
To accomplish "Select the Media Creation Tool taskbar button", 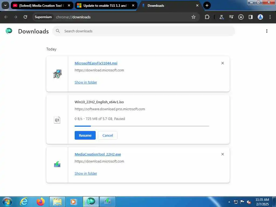I will point(108,202).
